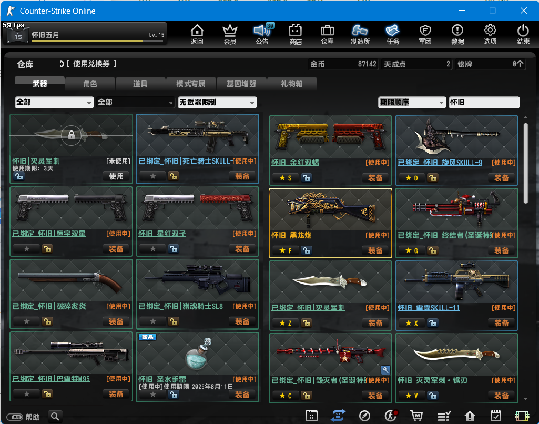Open the second 全部 subcategory dropdown
The height and width of the screenshot is (424, 539).
(136, 102)
